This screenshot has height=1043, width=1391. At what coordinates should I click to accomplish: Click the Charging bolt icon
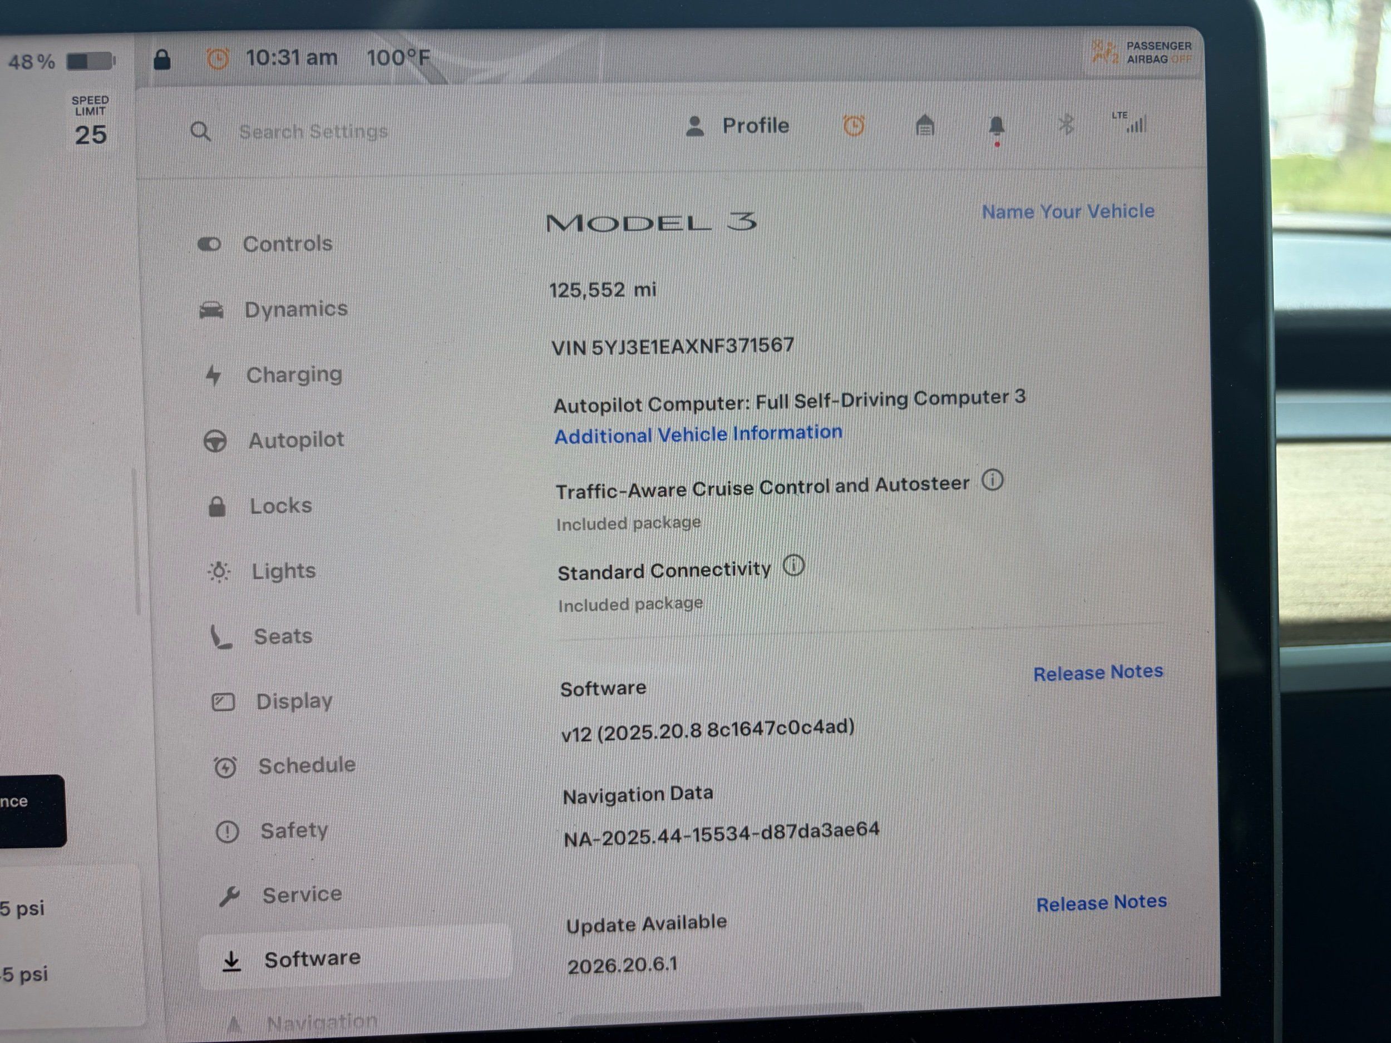[x=213, y=375]
